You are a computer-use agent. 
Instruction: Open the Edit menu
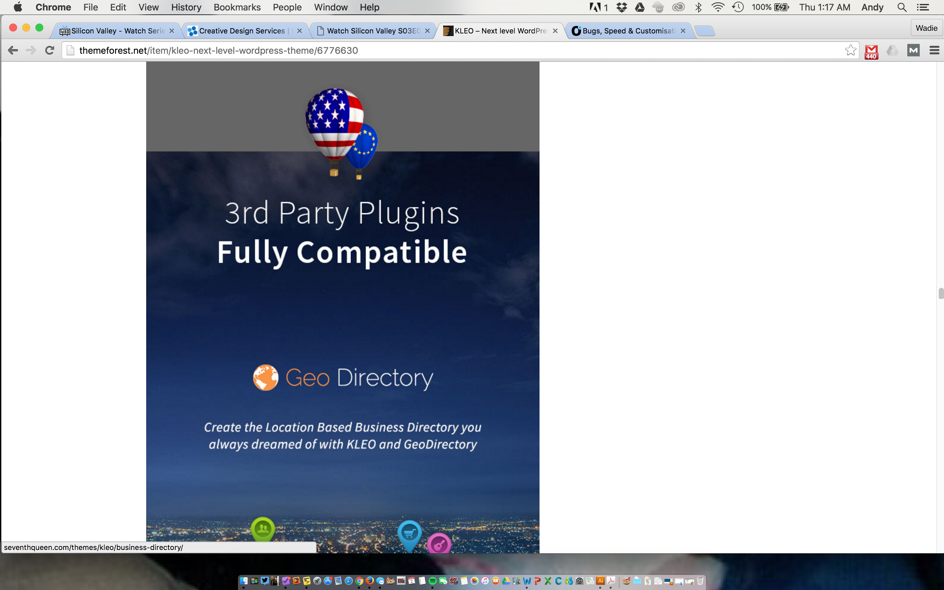coord(118,7)
